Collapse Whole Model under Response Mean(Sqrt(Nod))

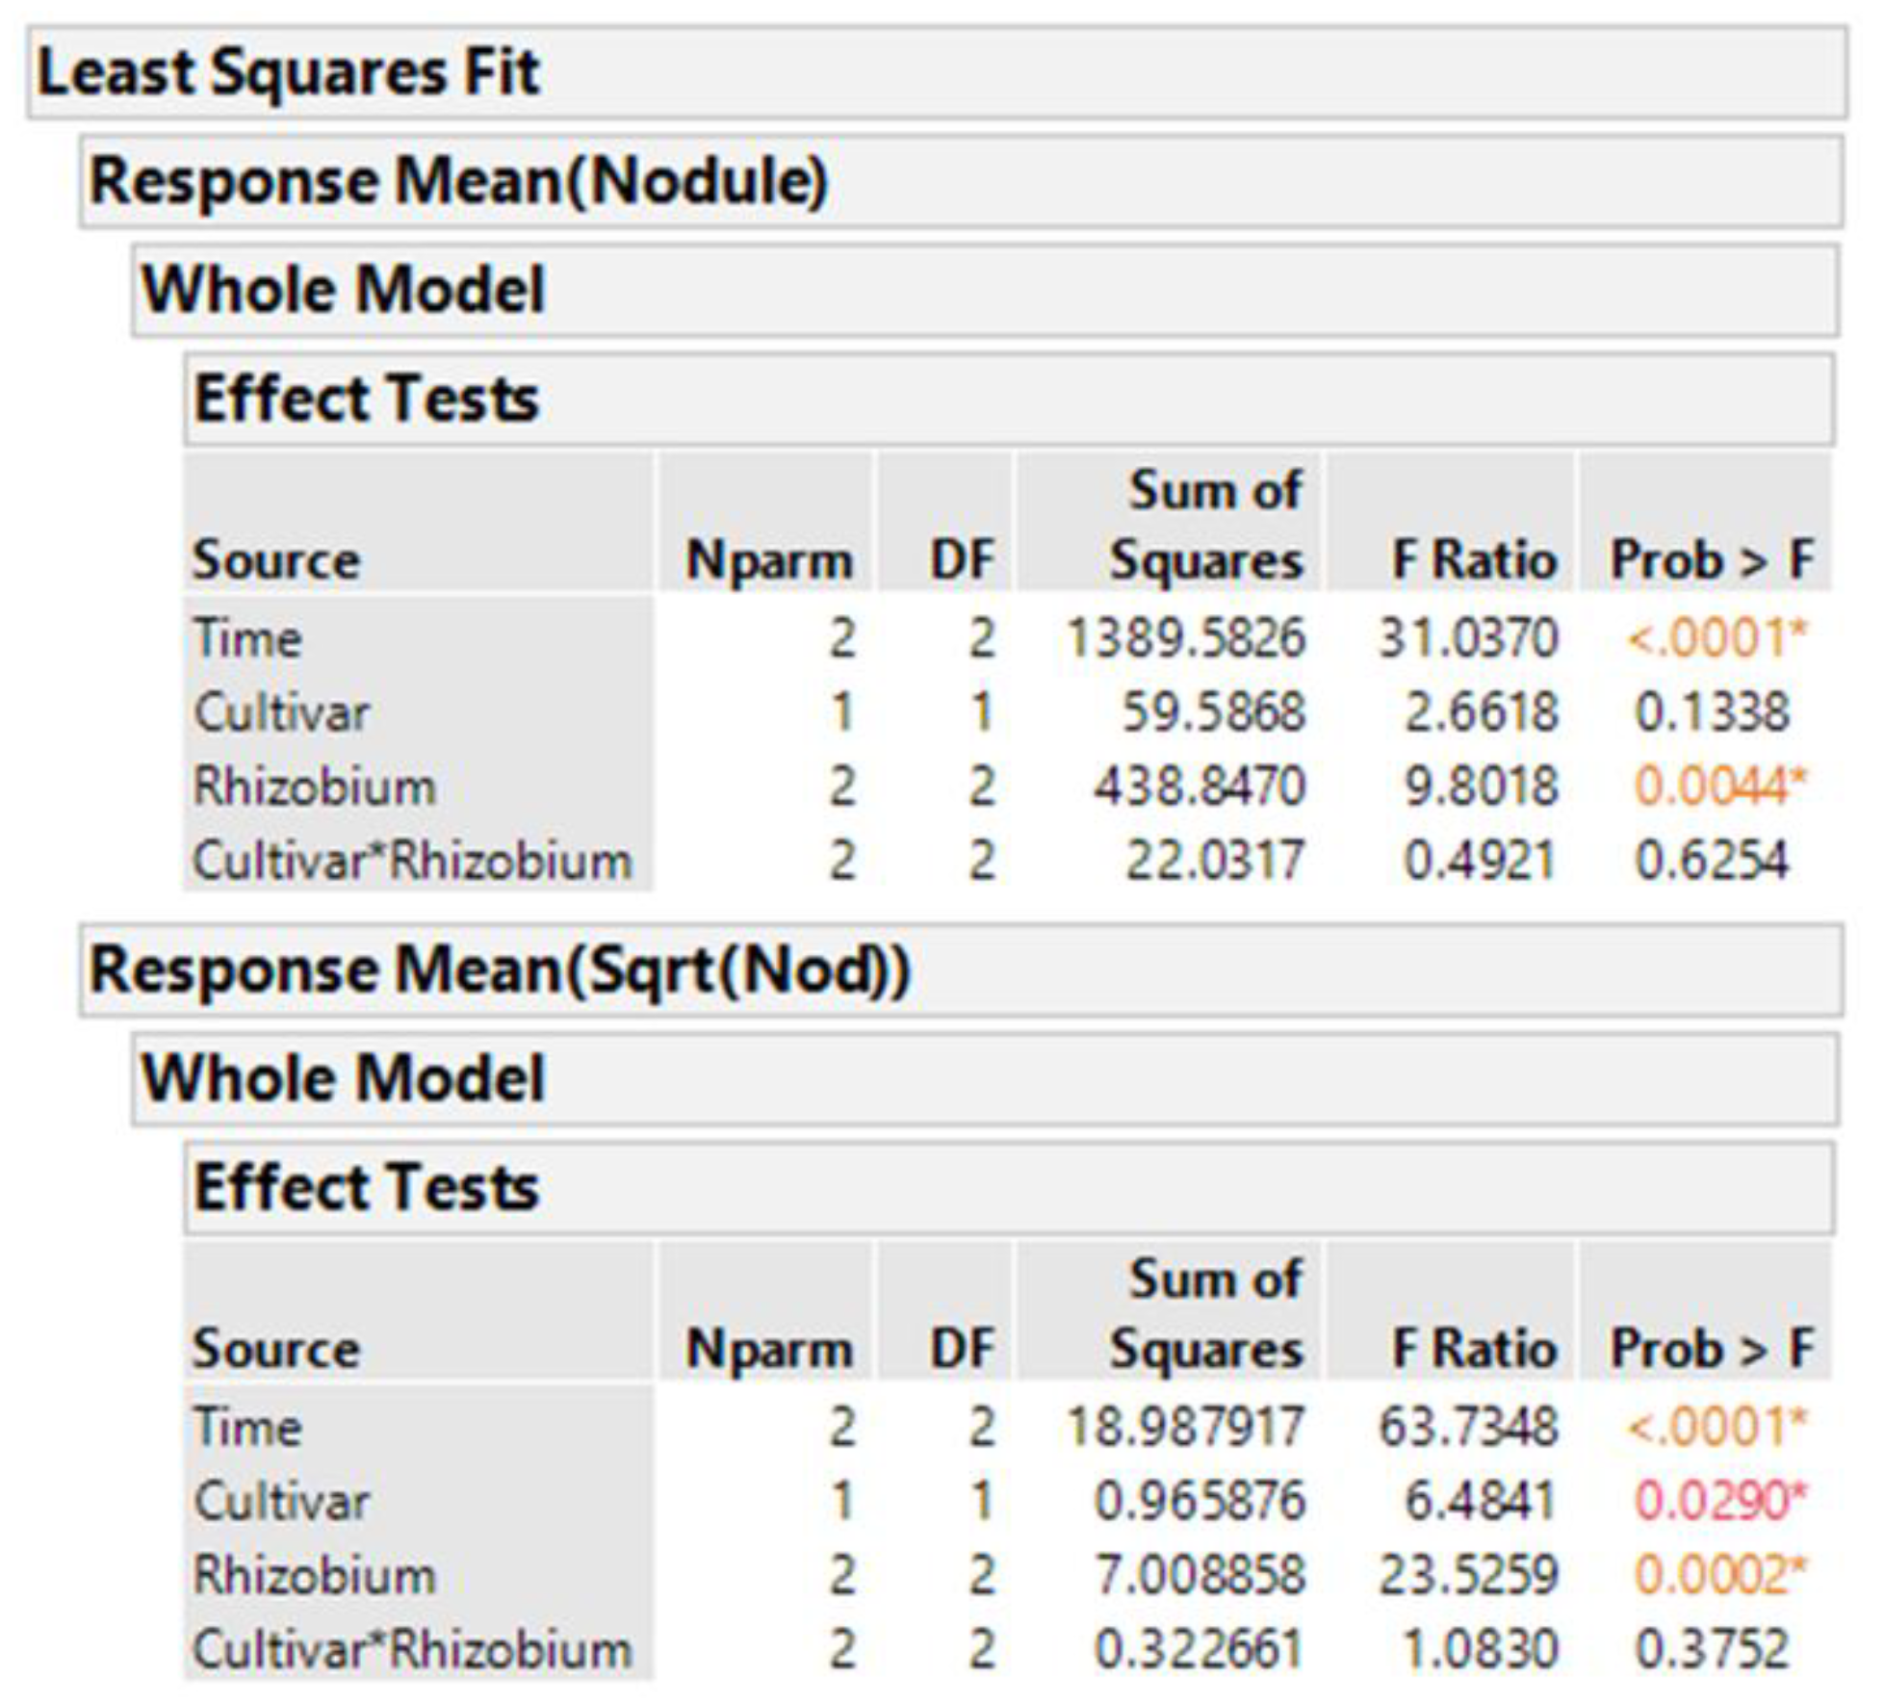pos(343,1079)
